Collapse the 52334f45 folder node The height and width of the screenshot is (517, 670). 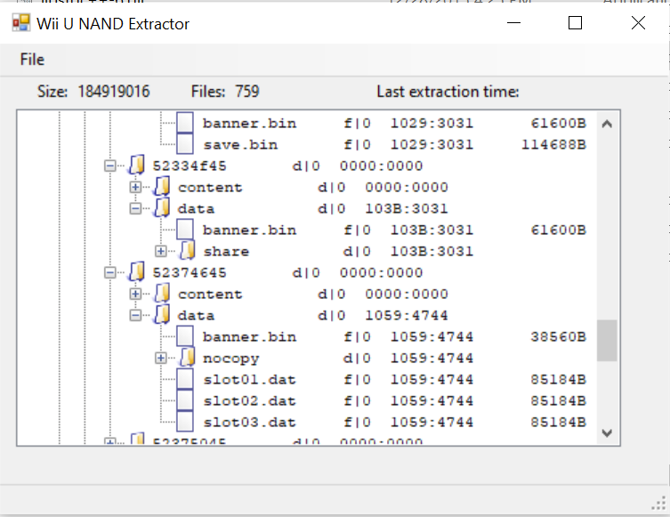109,166
